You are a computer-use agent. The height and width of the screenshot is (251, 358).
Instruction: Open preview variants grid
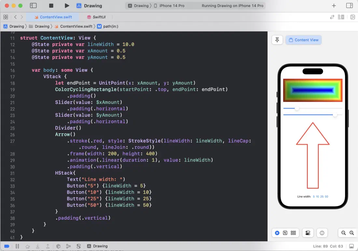[x=293, y=233]
